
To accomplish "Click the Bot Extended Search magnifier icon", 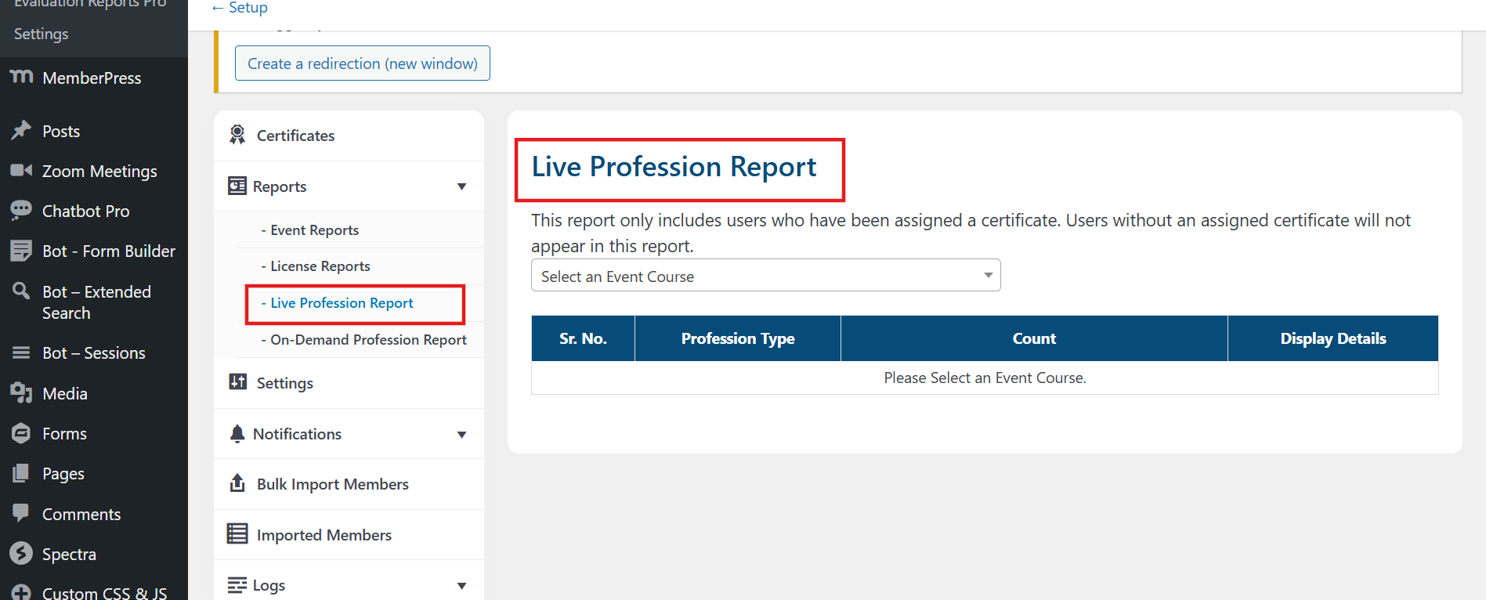I will point(21,291).
